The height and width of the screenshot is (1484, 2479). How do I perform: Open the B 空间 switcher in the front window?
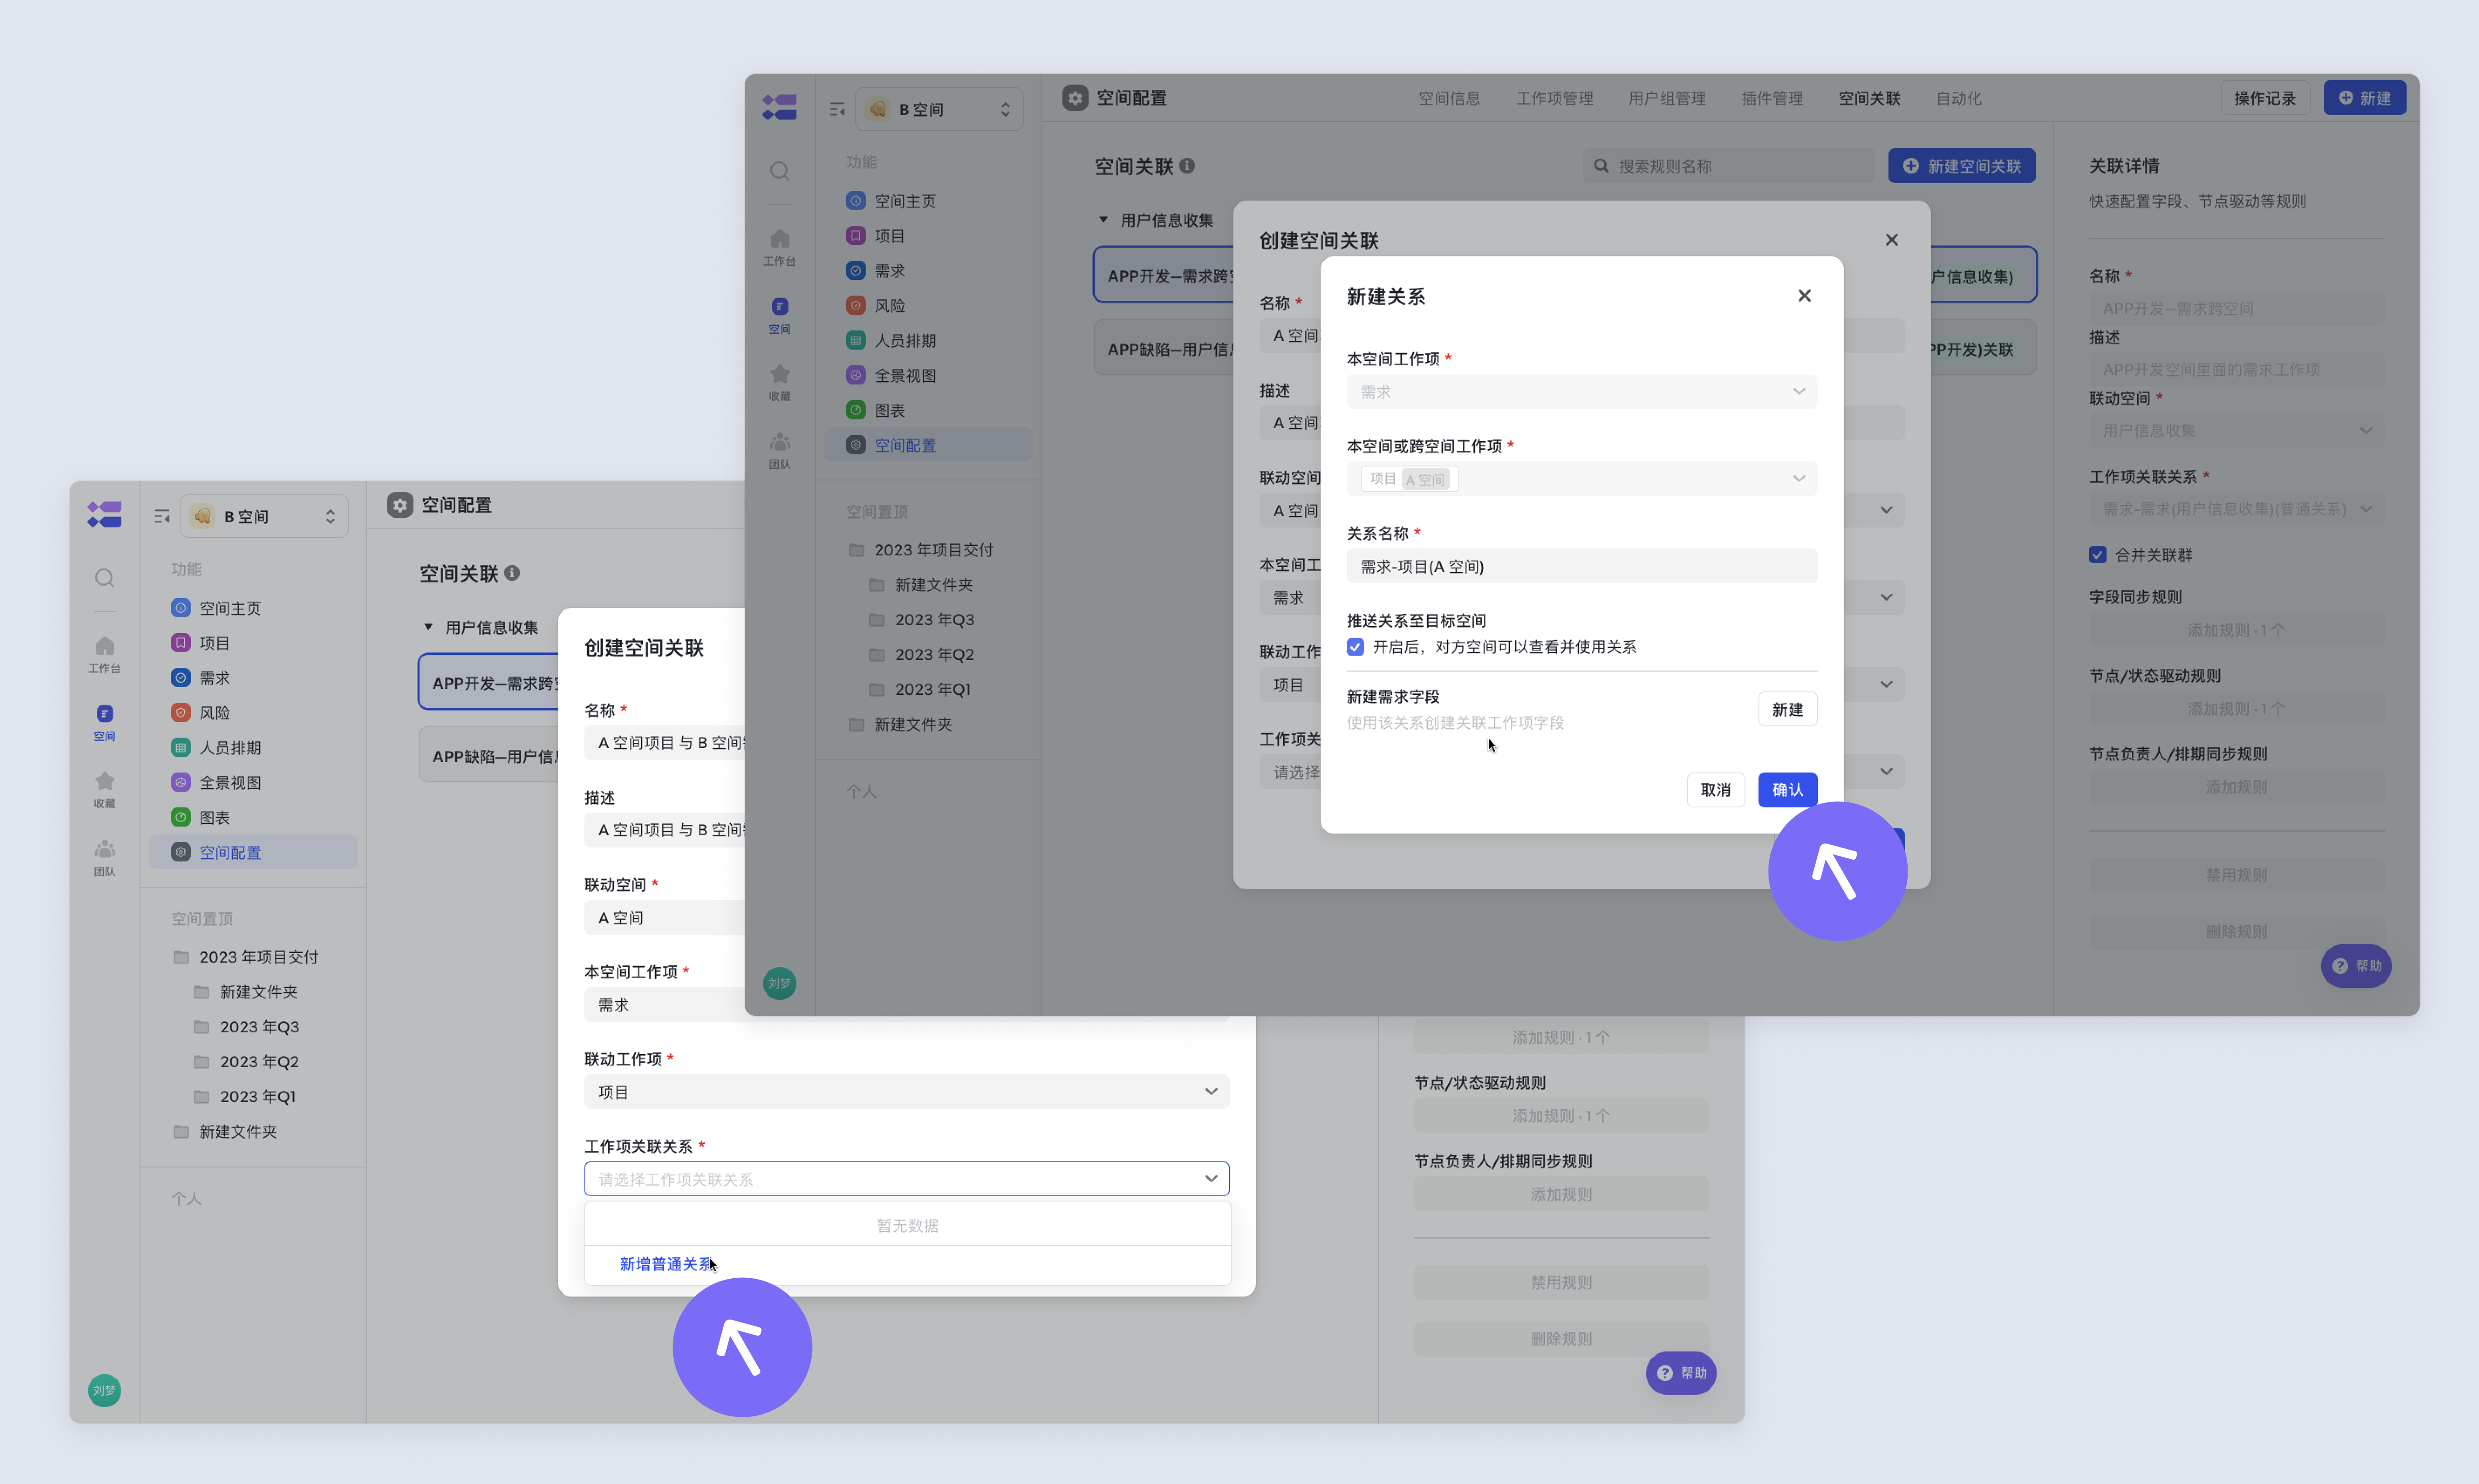pos(939,109)
